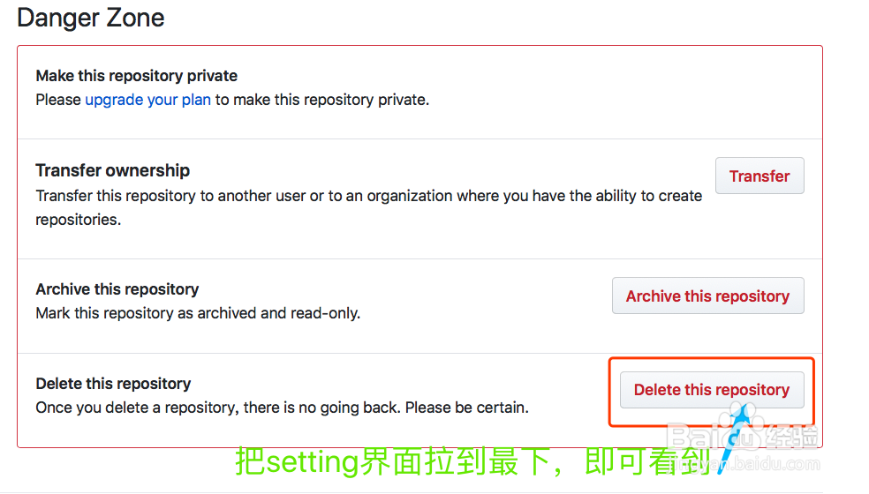Image resolution: width=869 pixels, height=494 pixels.
Task: Click the "Danger Zone" page heading
Action: [91, 18]
